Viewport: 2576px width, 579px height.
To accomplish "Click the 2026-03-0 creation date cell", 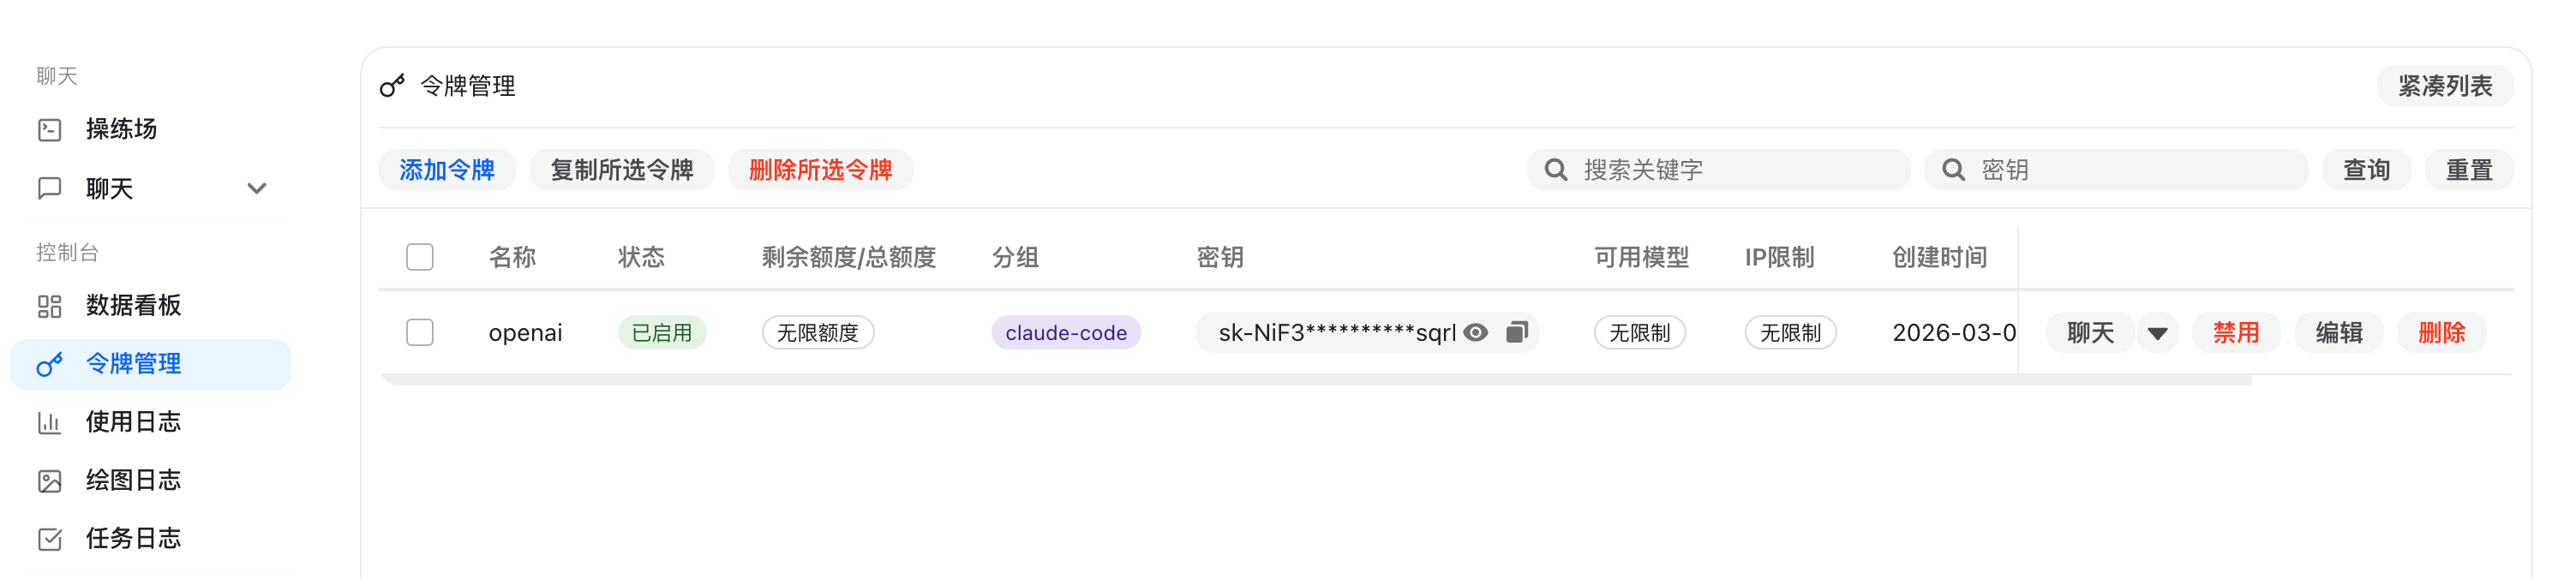I will coord(1954,333).
